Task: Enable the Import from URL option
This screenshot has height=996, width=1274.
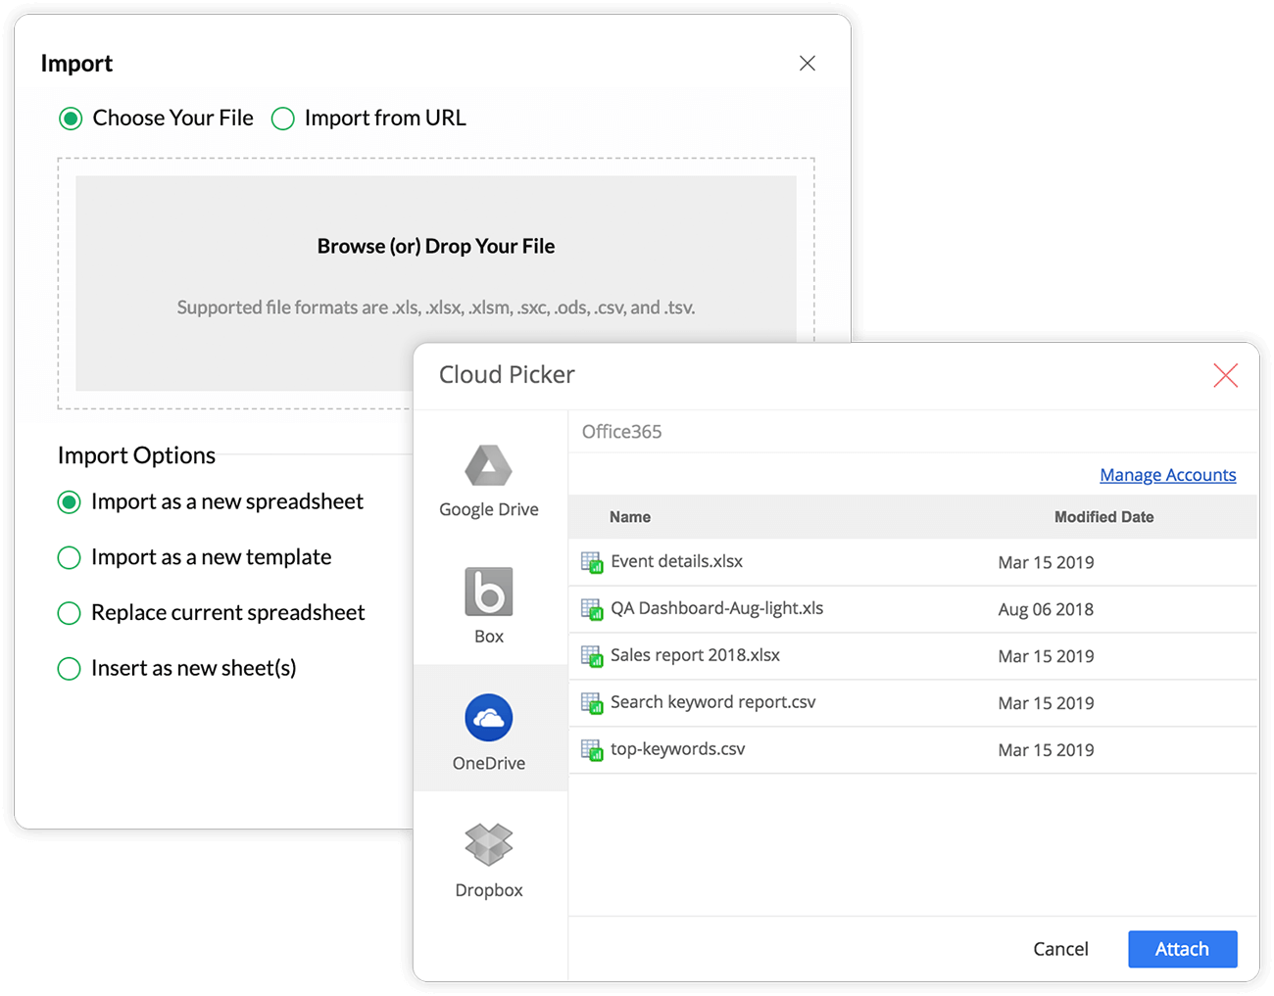Action: (283, 119)
